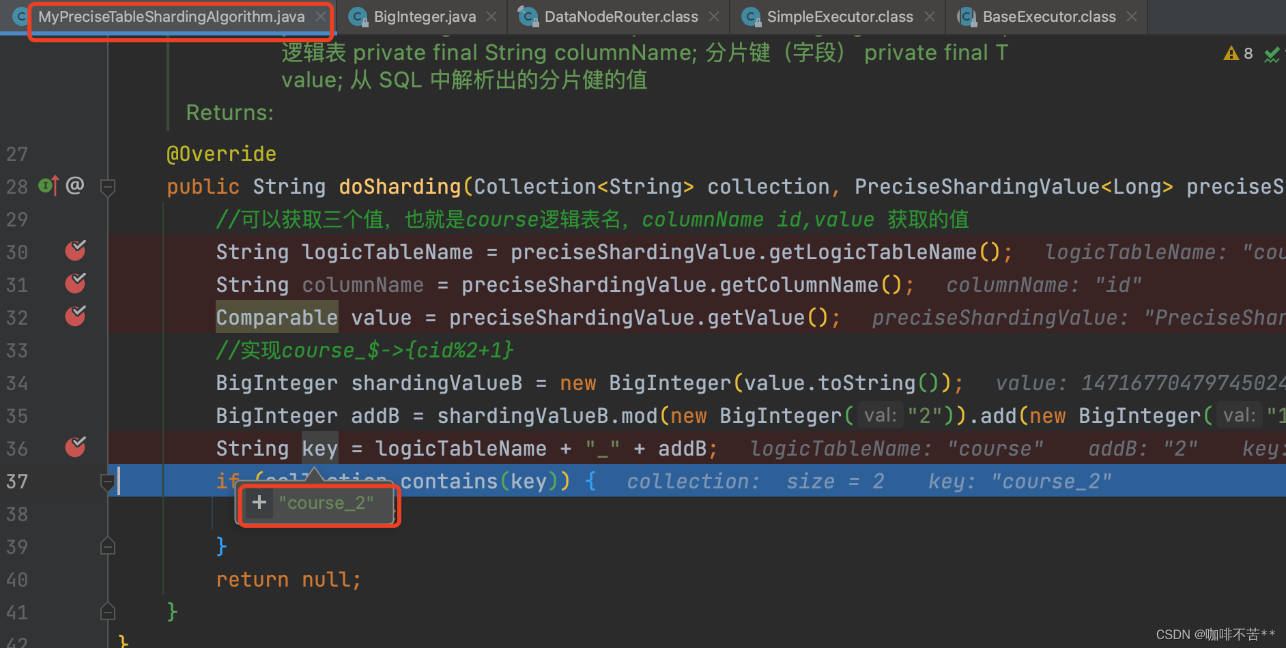The width and height of the screenshot is (1286, 648).
Task: Switch to the MyPreciseTableShardingAlgorithm.java tab
Action: pyautogui.click(x=171, y=16)
